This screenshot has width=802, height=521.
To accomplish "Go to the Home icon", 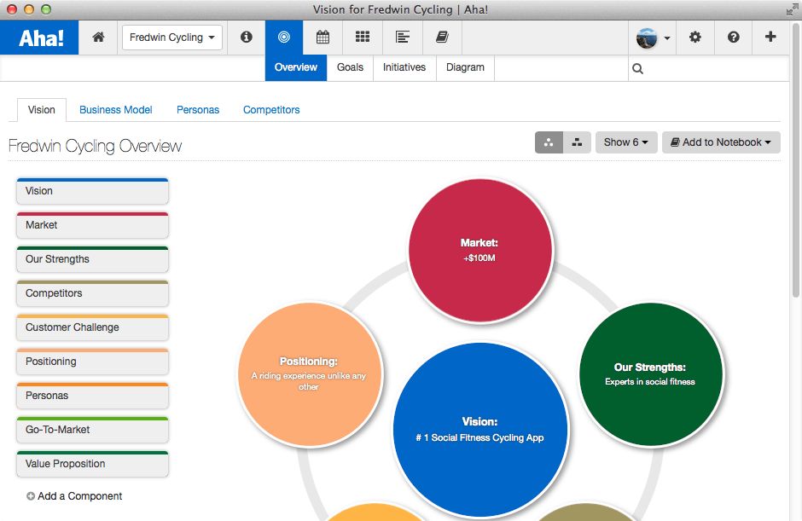I will click(x=97, y=38).
